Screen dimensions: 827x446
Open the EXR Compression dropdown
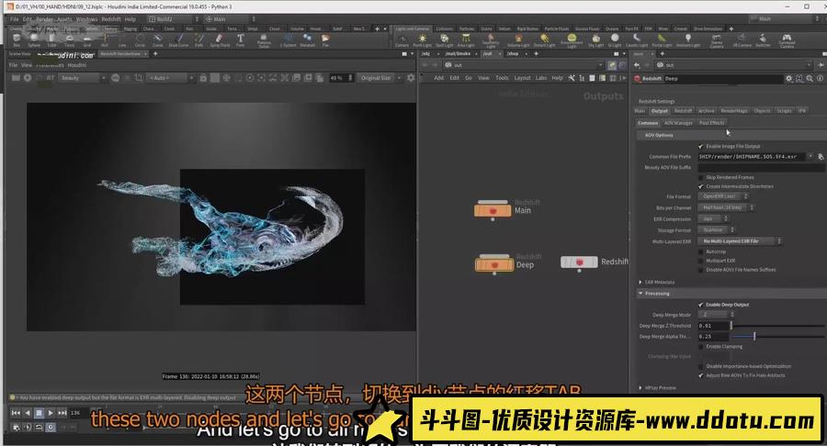(x=713, y=219)
